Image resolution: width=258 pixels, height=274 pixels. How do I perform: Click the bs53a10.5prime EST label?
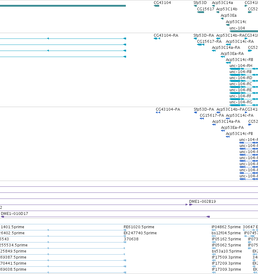pos(227,251)
